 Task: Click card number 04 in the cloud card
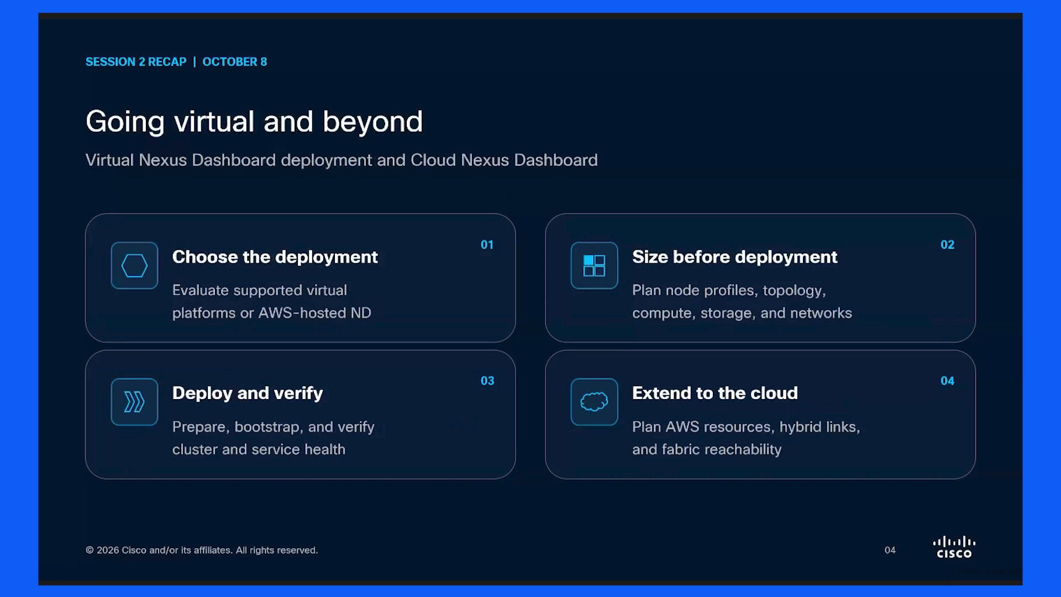(947, 381)
